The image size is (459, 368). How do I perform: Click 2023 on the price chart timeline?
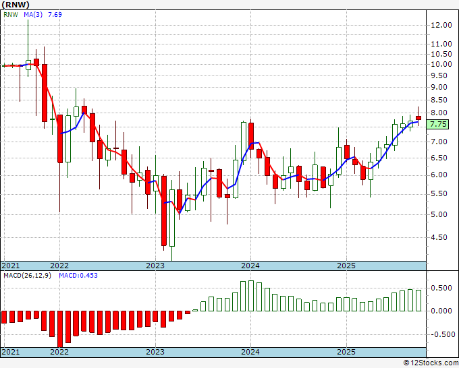(x=155, y=266)
